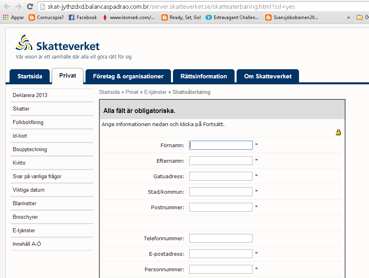Image resolution: width=369 pixels, height=278 pixels.
Task: Click the page icon in address bar
Action: [43, 7]
